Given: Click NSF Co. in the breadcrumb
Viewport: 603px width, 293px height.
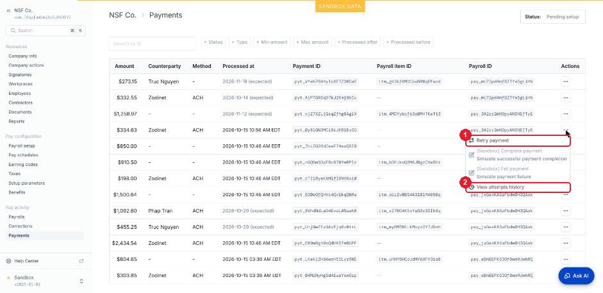Looking at the screenshot, I should (x=122, y=15).
